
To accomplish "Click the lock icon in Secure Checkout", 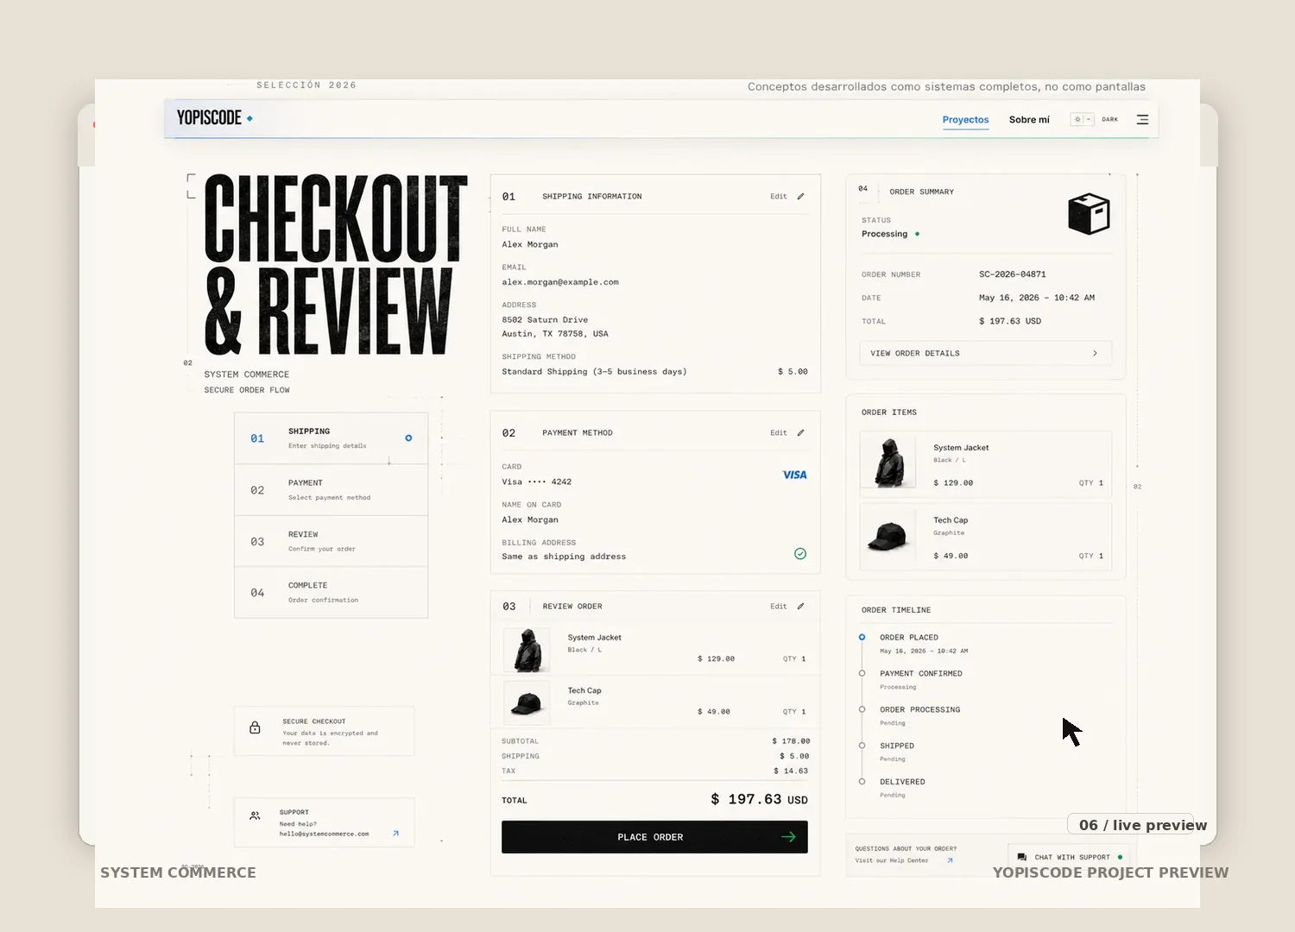I will (255, 727).
